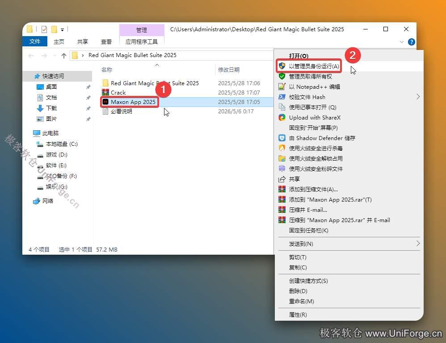Open recent locations dropdown arrow

pos(55,56)
